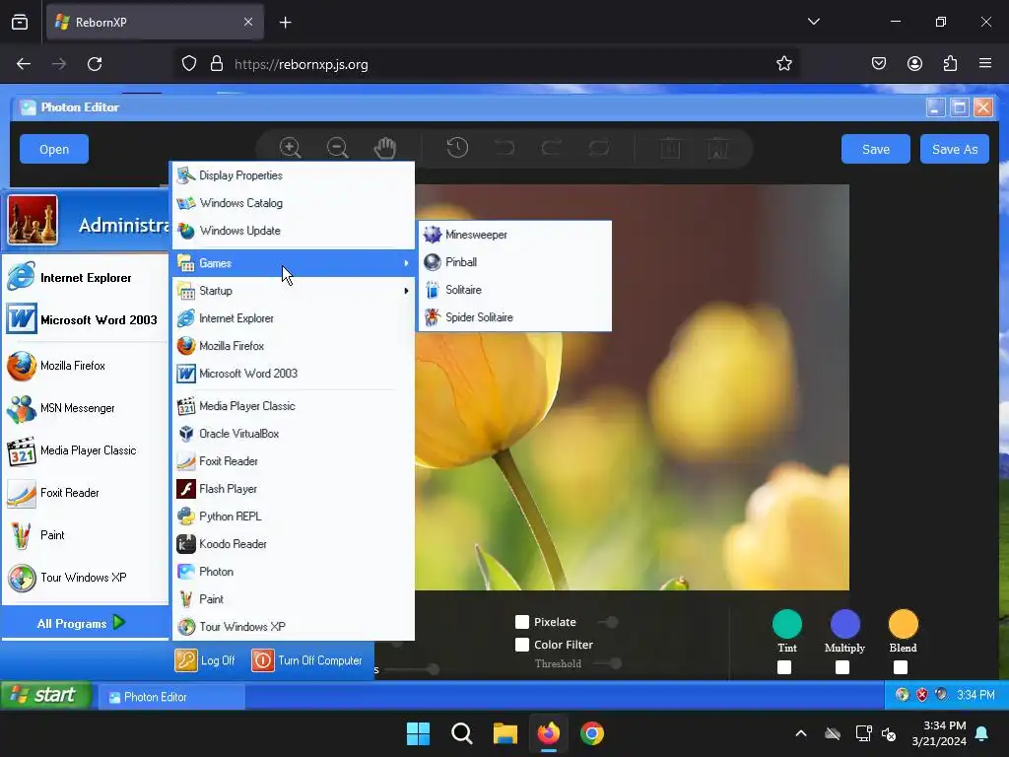
Task: Expand the Startup submenu arrow
Action: [x=406, y=291]
